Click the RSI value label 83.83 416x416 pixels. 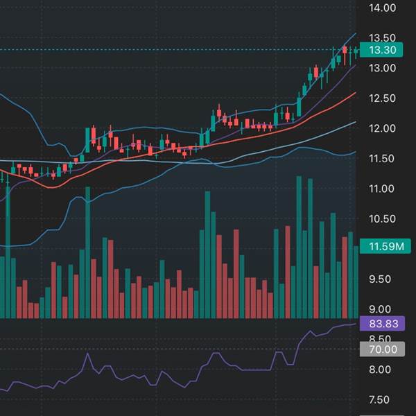pyautogui.click(x=382, y=323)
